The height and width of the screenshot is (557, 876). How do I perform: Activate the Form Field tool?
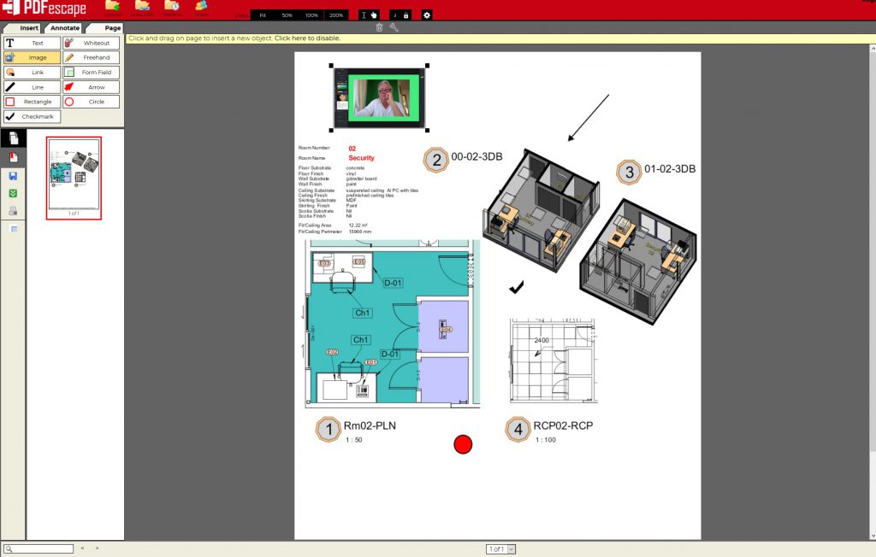[x=91, y=73]
